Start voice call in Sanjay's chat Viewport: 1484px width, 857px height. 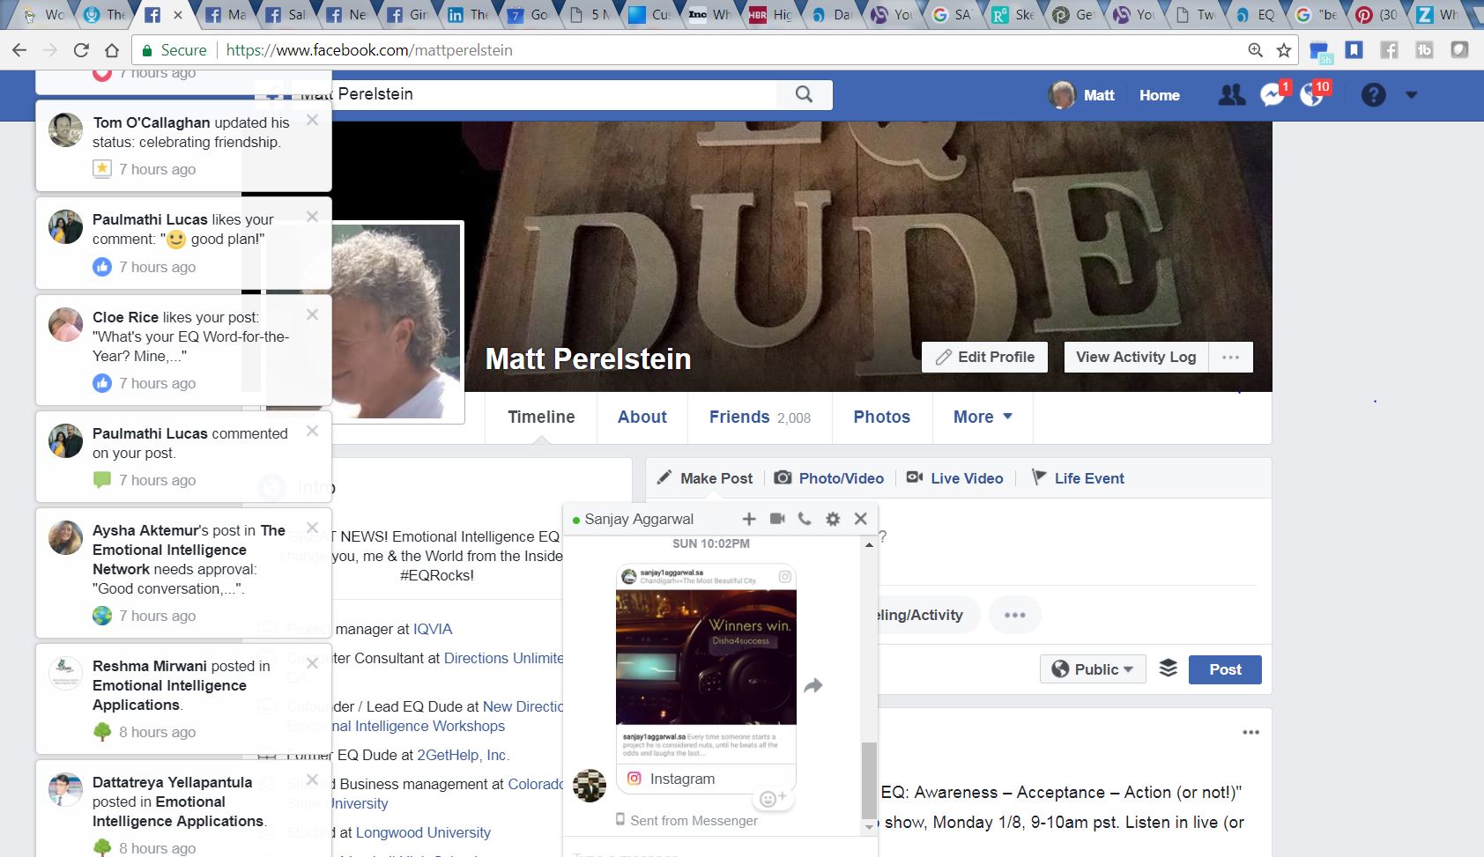tap(805, 519)
